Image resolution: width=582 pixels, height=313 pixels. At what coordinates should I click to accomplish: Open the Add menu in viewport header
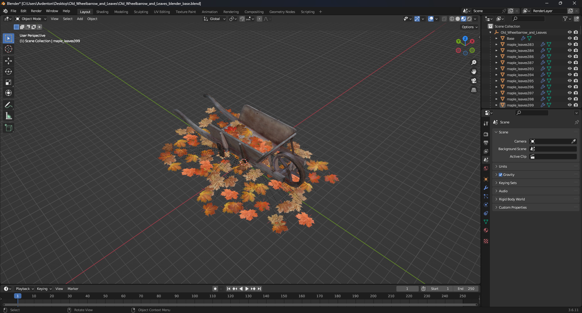point(80,19)
